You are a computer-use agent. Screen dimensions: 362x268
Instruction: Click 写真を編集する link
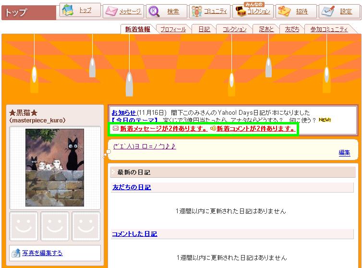click(42, 253)
